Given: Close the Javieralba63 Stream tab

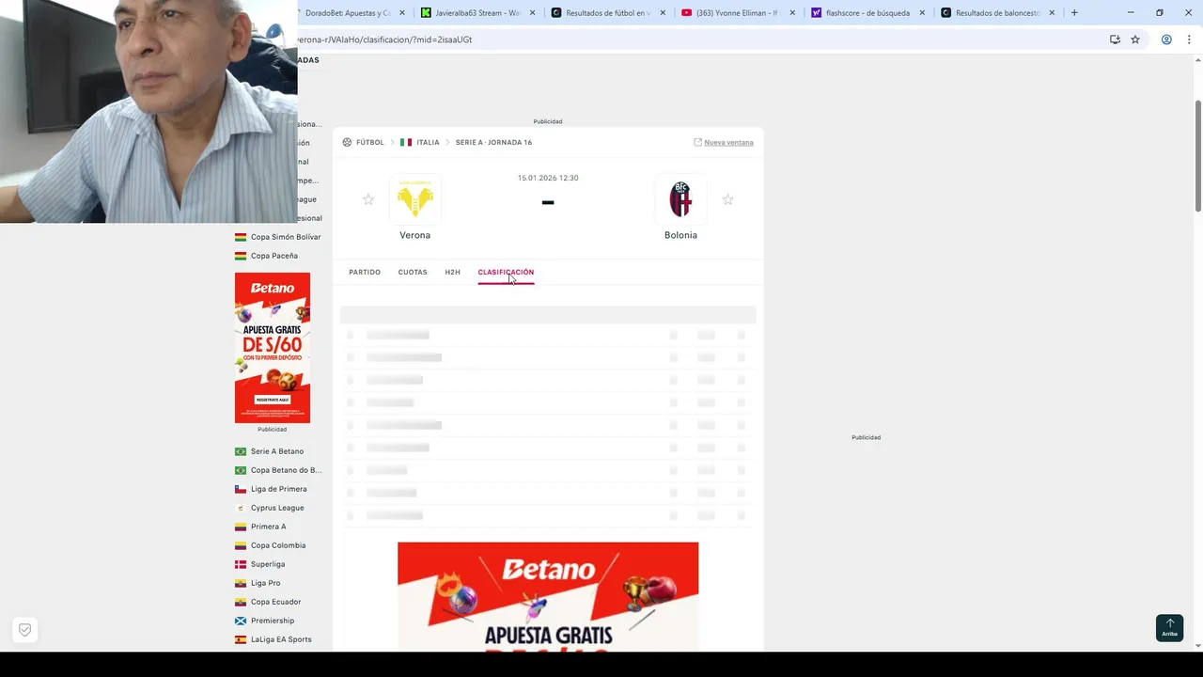Looking at the screenshot, I should point(532,13).
